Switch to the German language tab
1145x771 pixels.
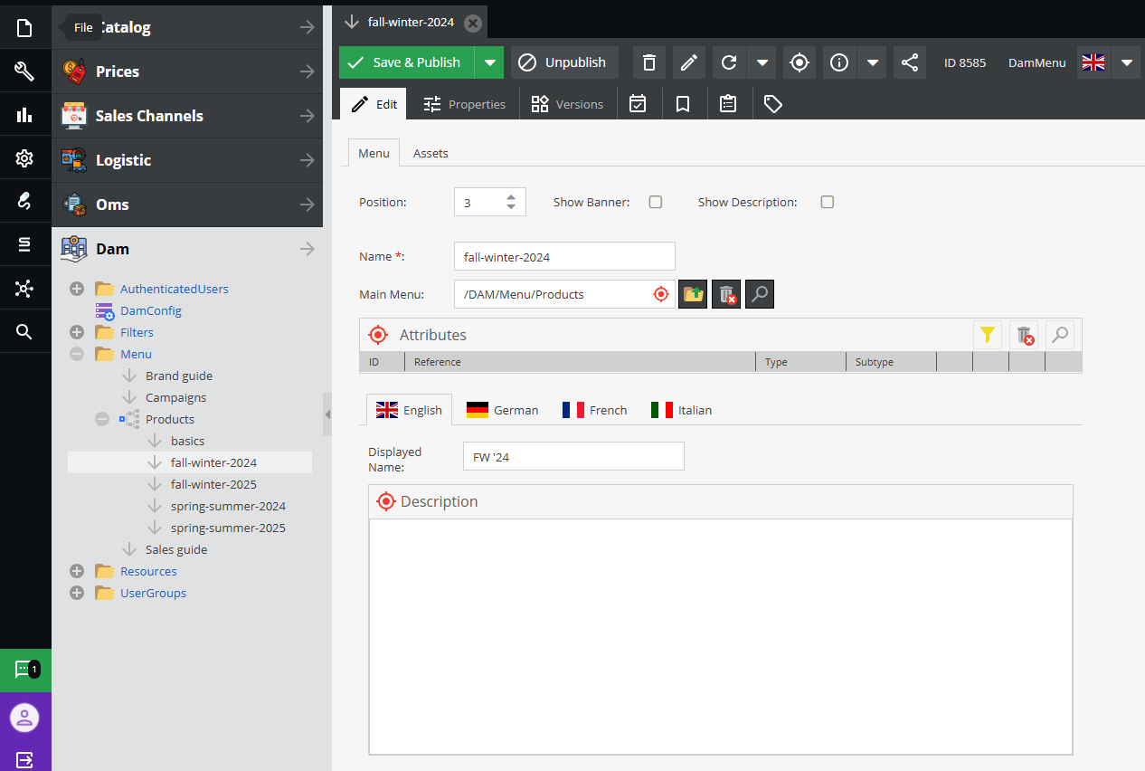click(x=503, y=410)
